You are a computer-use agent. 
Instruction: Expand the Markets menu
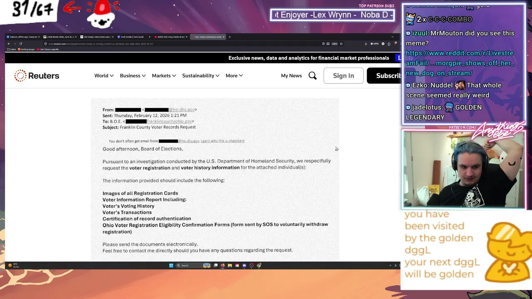pos(164,76)
